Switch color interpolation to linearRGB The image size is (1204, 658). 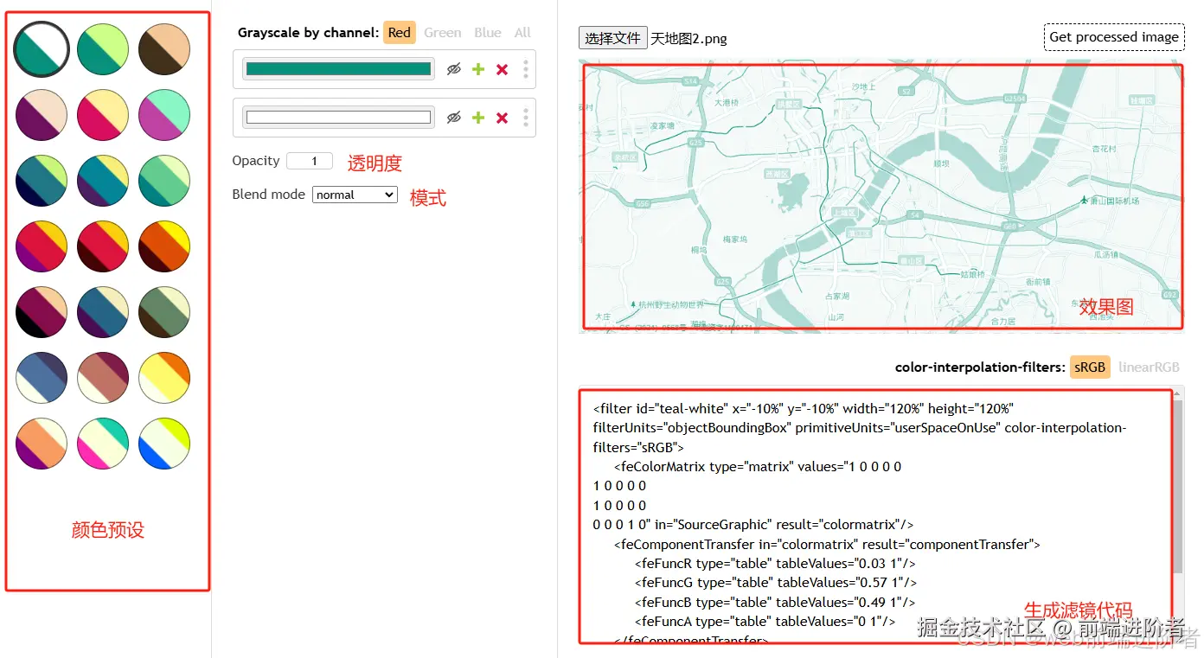[1149, 367]
